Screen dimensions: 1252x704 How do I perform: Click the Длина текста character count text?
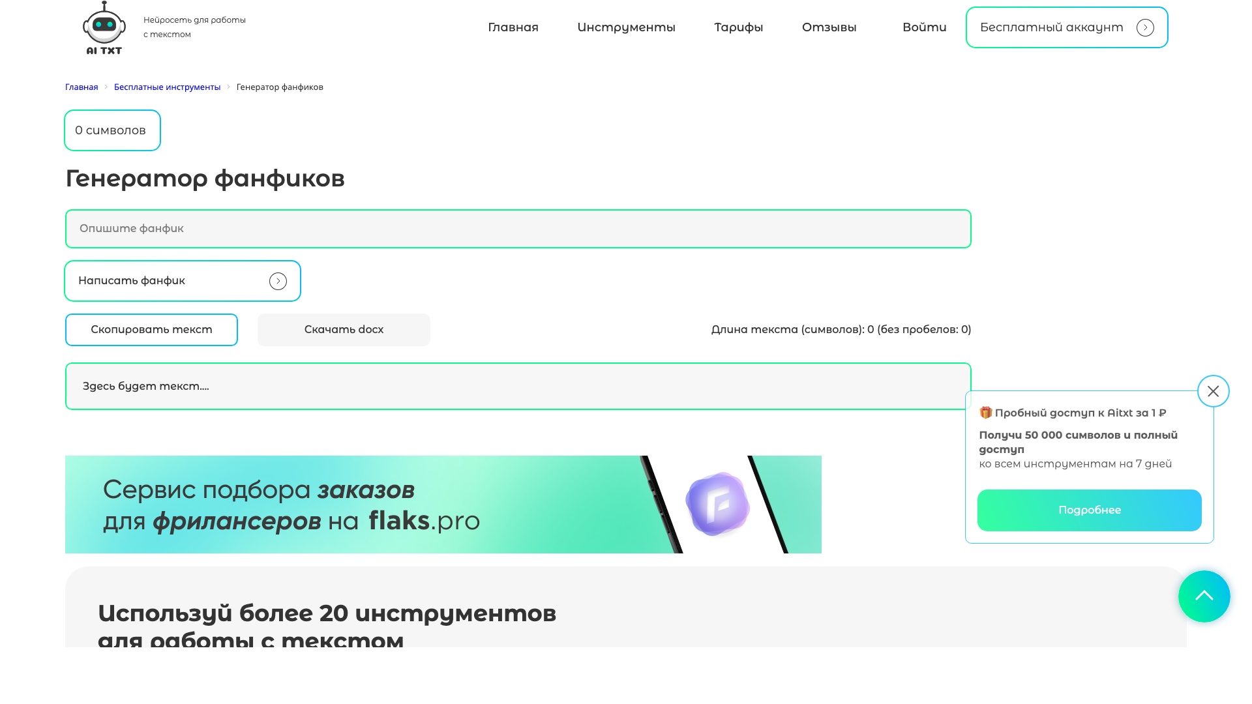point(841,330)
